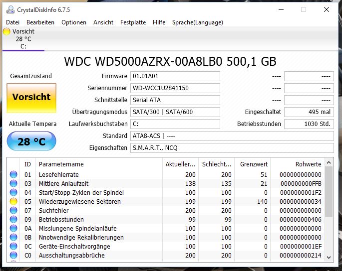Click the 28 °C temperature button
The image size is (342, 271).
tap(31, 141)
